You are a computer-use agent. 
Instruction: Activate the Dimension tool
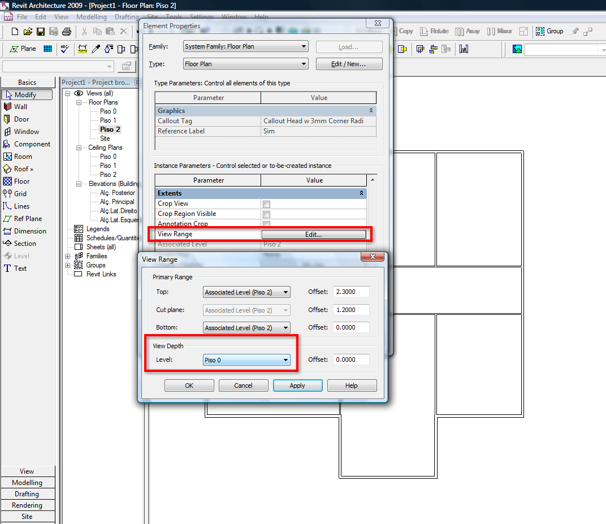(x=29, y=231)
